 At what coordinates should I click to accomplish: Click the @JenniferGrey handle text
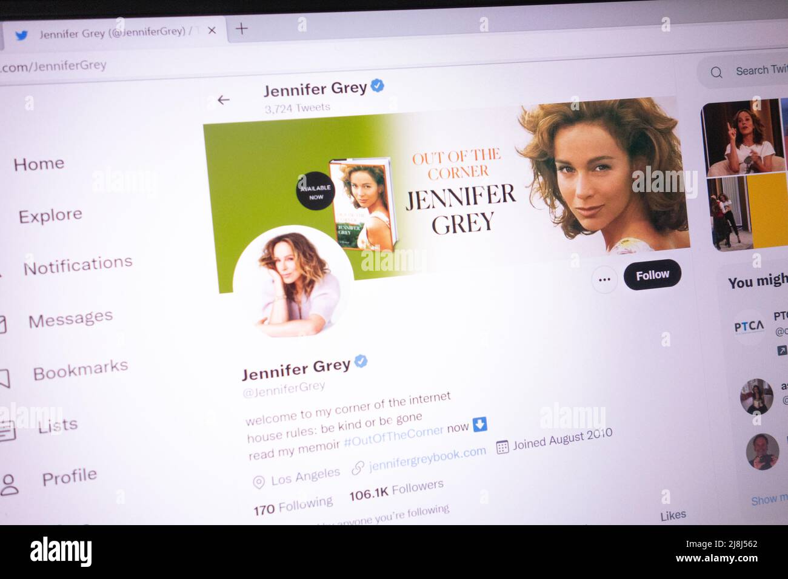(284, 389)
